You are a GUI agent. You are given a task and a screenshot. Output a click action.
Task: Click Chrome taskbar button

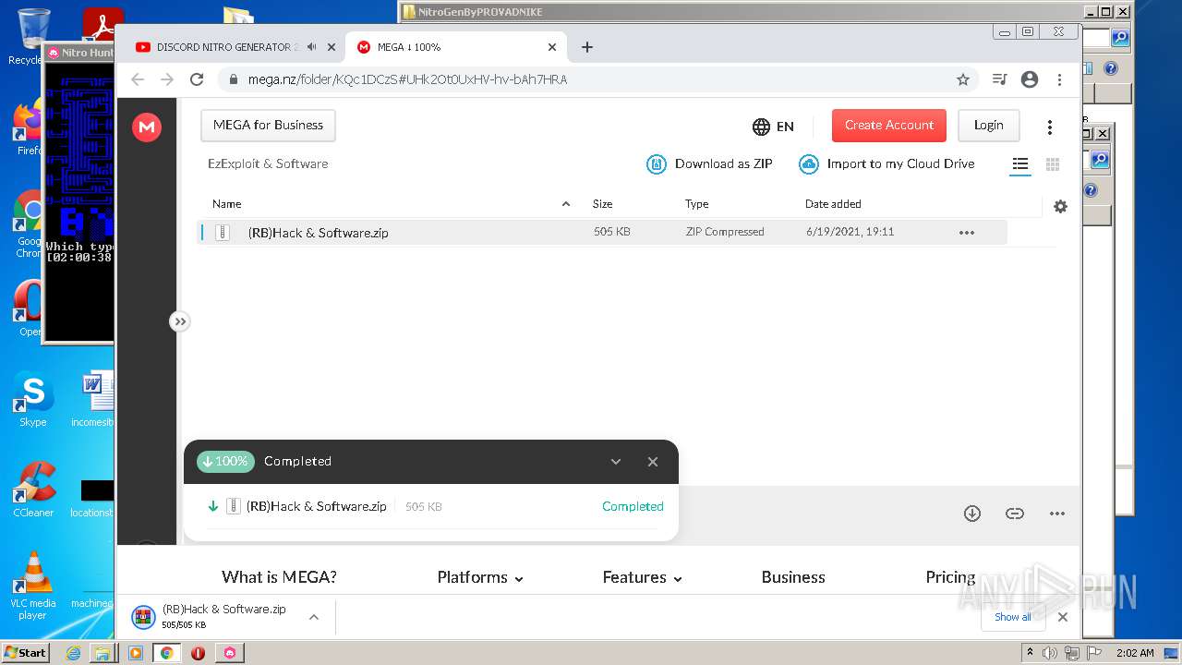166,653
